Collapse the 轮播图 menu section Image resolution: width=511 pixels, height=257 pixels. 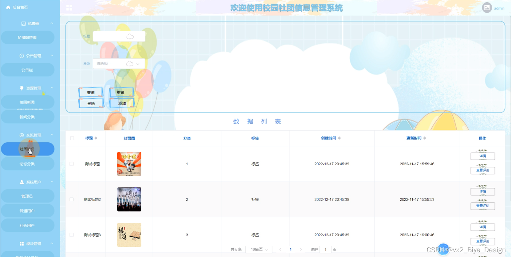[52, 23]
